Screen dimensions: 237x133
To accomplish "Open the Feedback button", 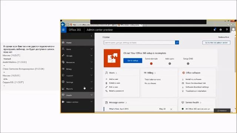I will pos(222,110).
